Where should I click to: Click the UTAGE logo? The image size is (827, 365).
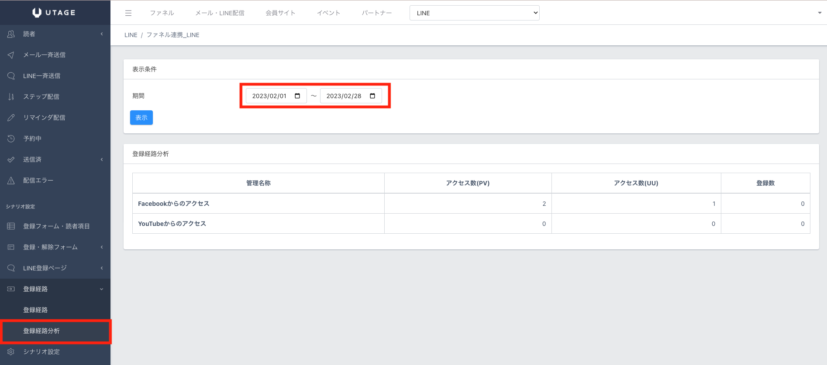click(x=54, y=13)
